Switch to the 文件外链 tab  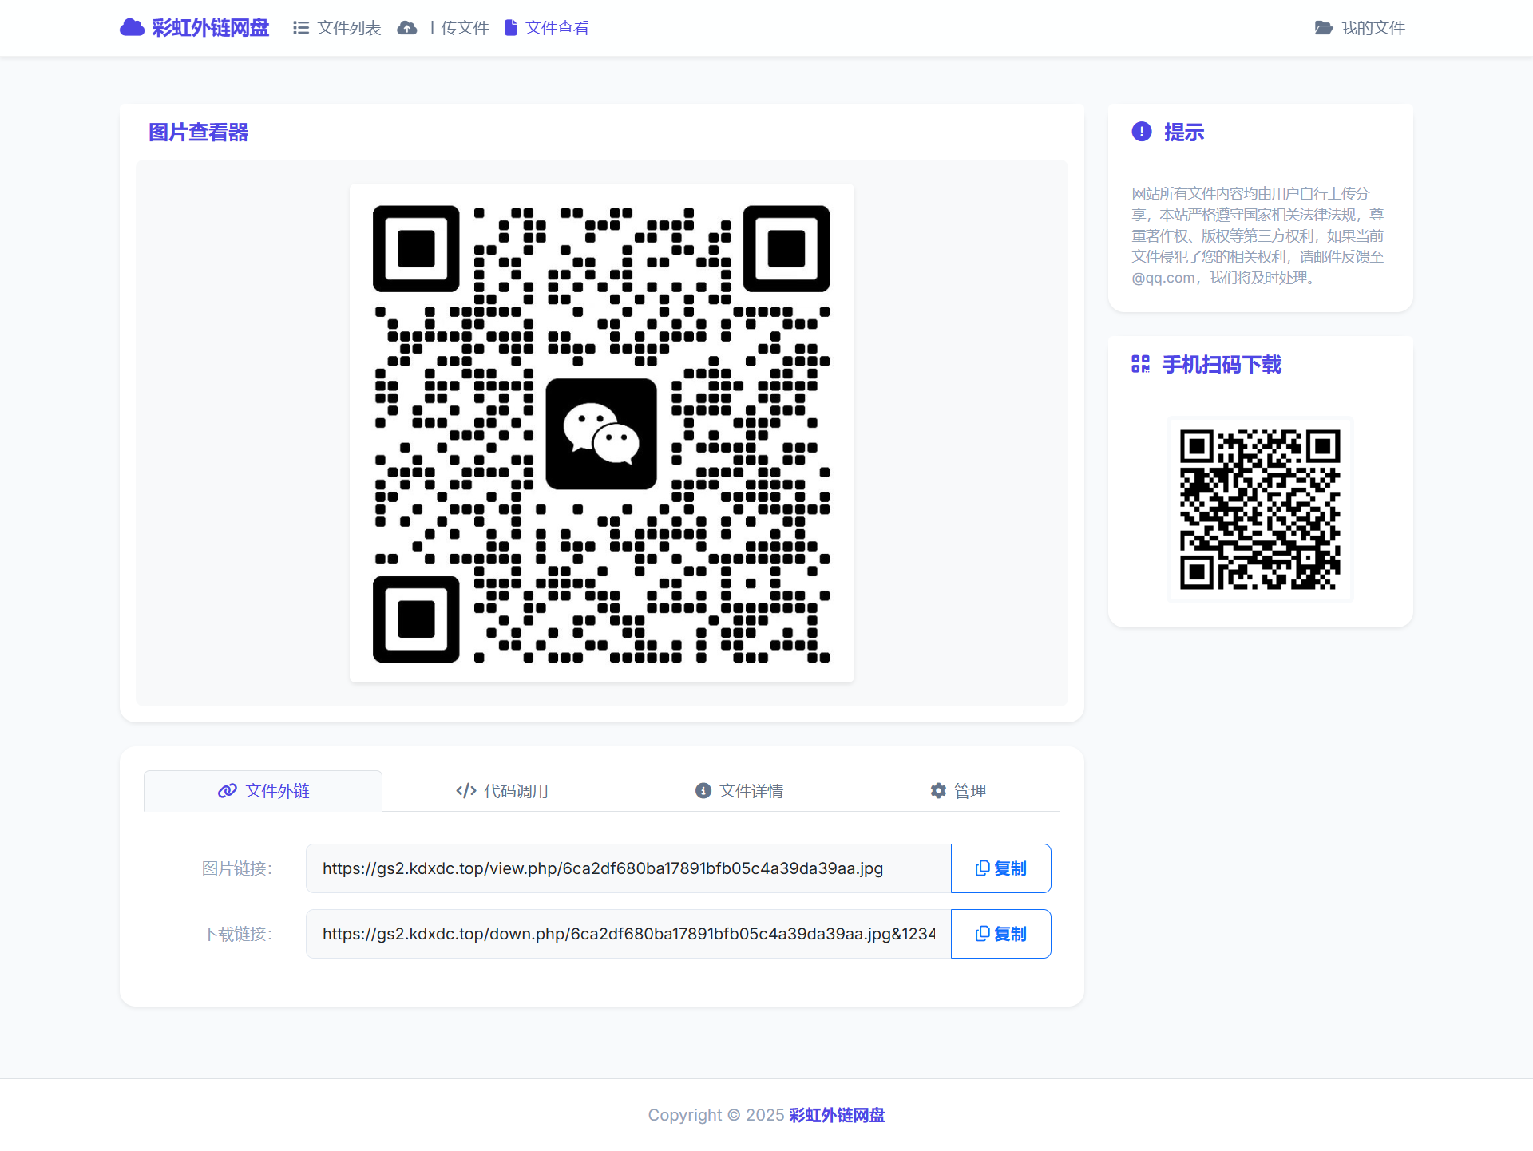pos(263,790)
